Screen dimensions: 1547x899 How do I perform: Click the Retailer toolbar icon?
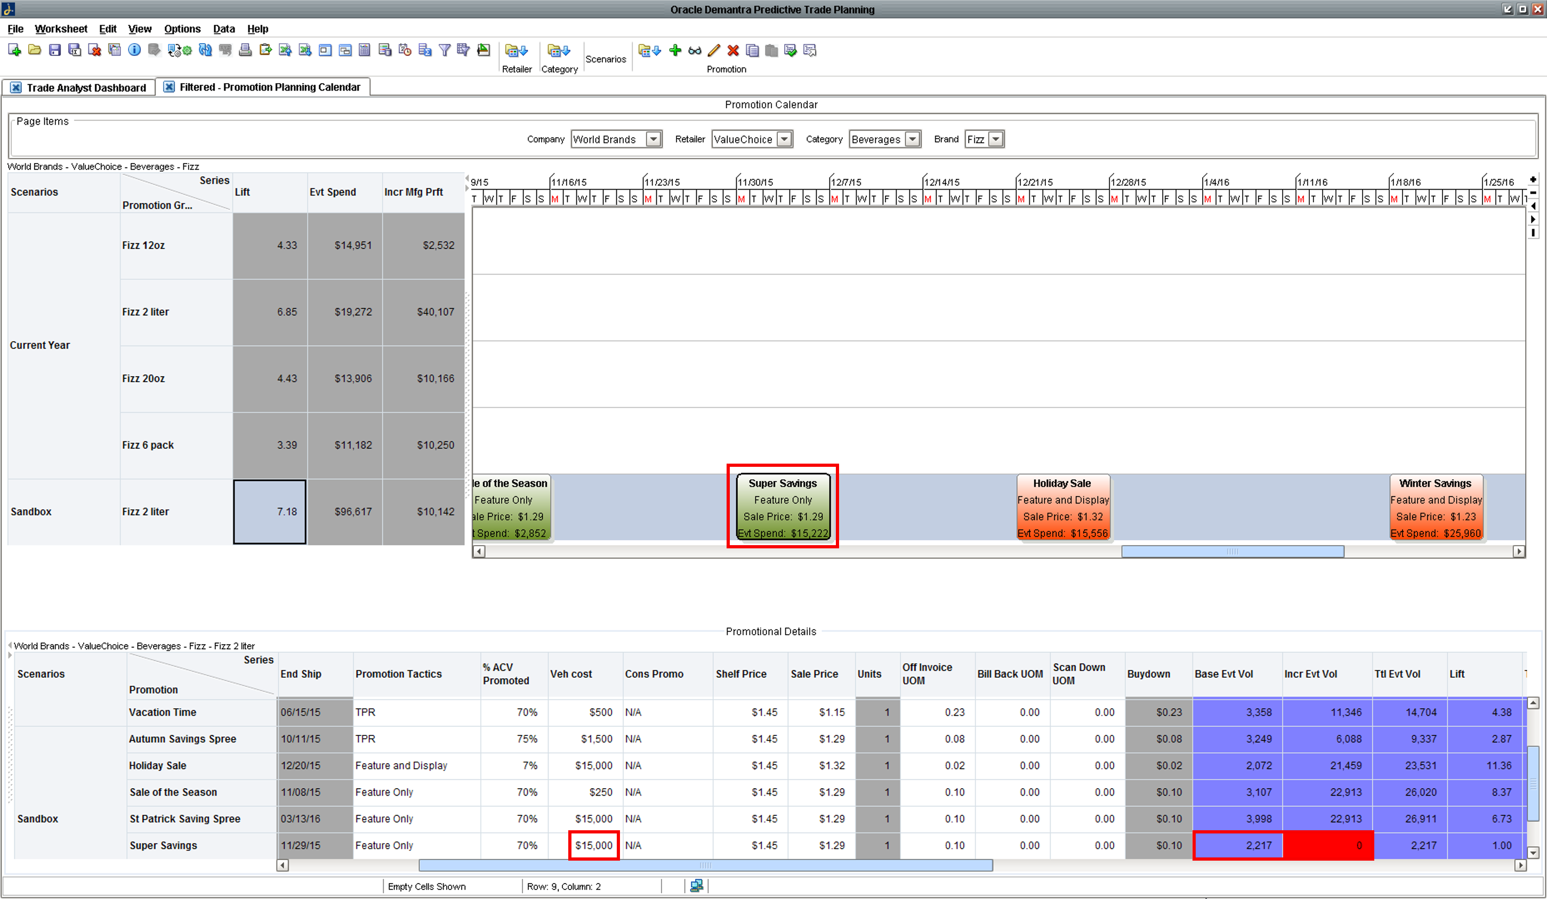516,51
